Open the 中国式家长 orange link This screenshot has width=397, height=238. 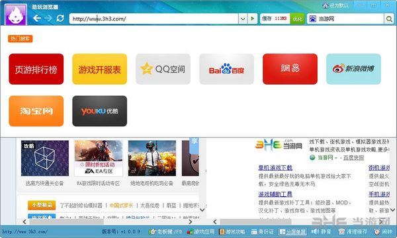click(121, 206)
